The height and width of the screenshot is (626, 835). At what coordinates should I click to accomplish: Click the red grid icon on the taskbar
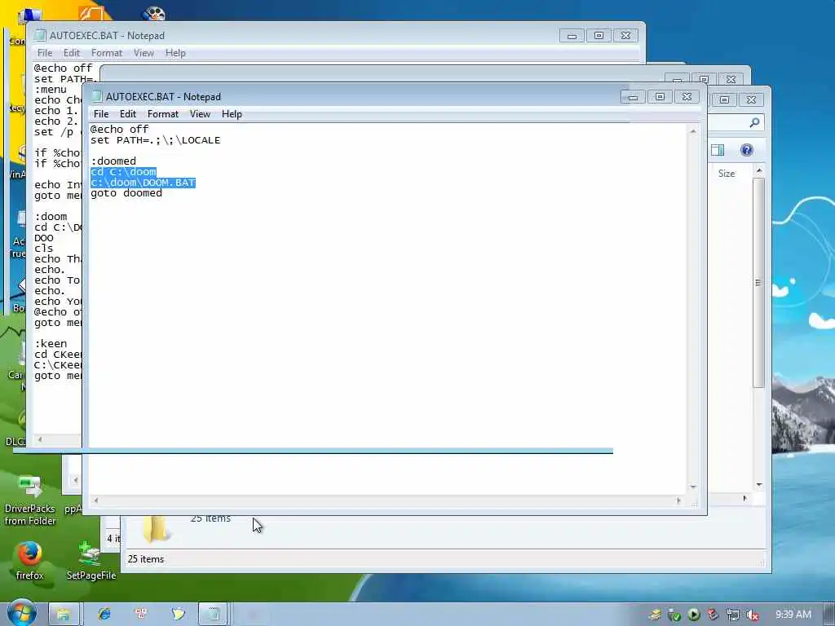(x=141, y=614)
